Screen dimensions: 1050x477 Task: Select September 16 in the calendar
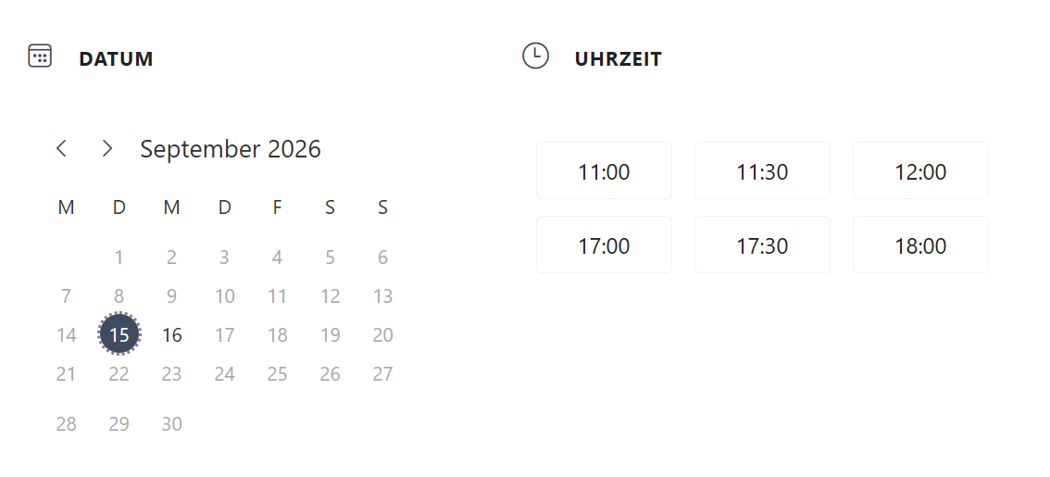(x=172, y=334)
